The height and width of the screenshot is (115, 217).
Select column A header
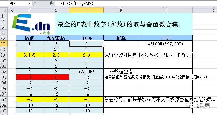pyautogui.click(x=12, y=10)
